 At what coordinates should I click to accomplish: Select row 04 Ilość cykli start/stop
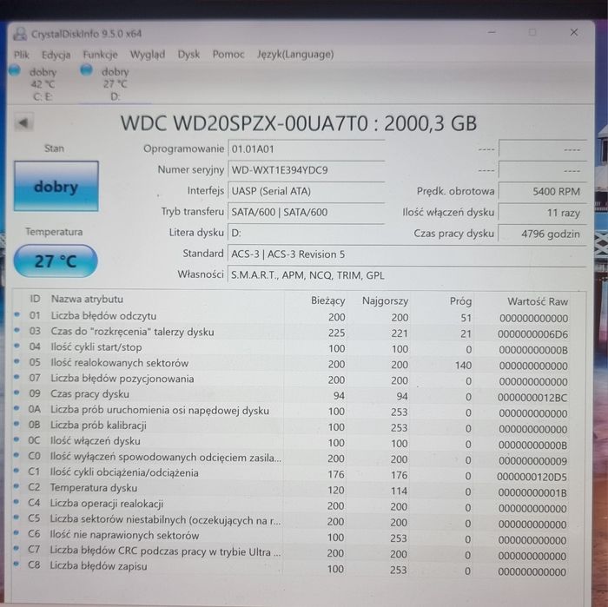coord(291,348)
